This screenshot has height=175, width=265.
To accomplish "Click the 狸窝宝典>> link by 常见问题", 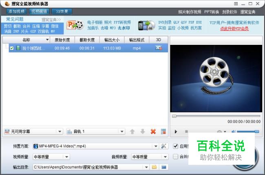I will pos(51,20).
